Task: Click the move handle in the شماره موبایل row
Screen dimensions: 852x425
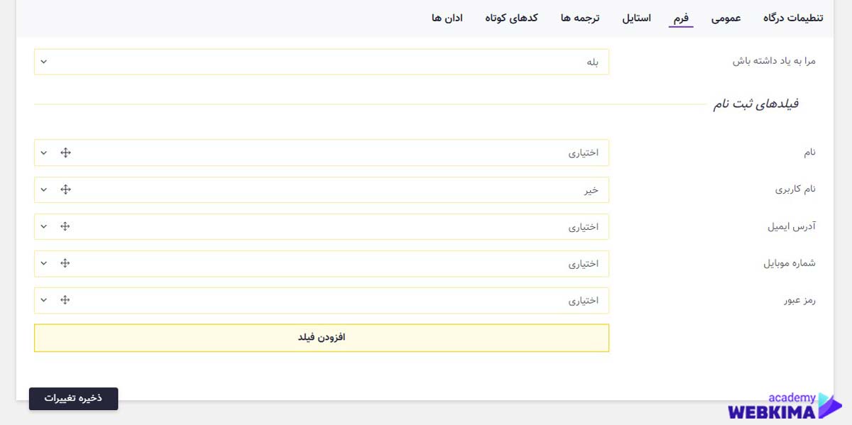Action: click(x=65, y=263)
